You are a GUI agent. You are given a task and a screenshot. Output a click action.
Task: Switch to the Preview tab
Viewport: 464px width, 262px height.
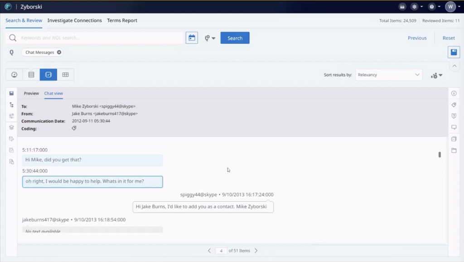point(31,93)
